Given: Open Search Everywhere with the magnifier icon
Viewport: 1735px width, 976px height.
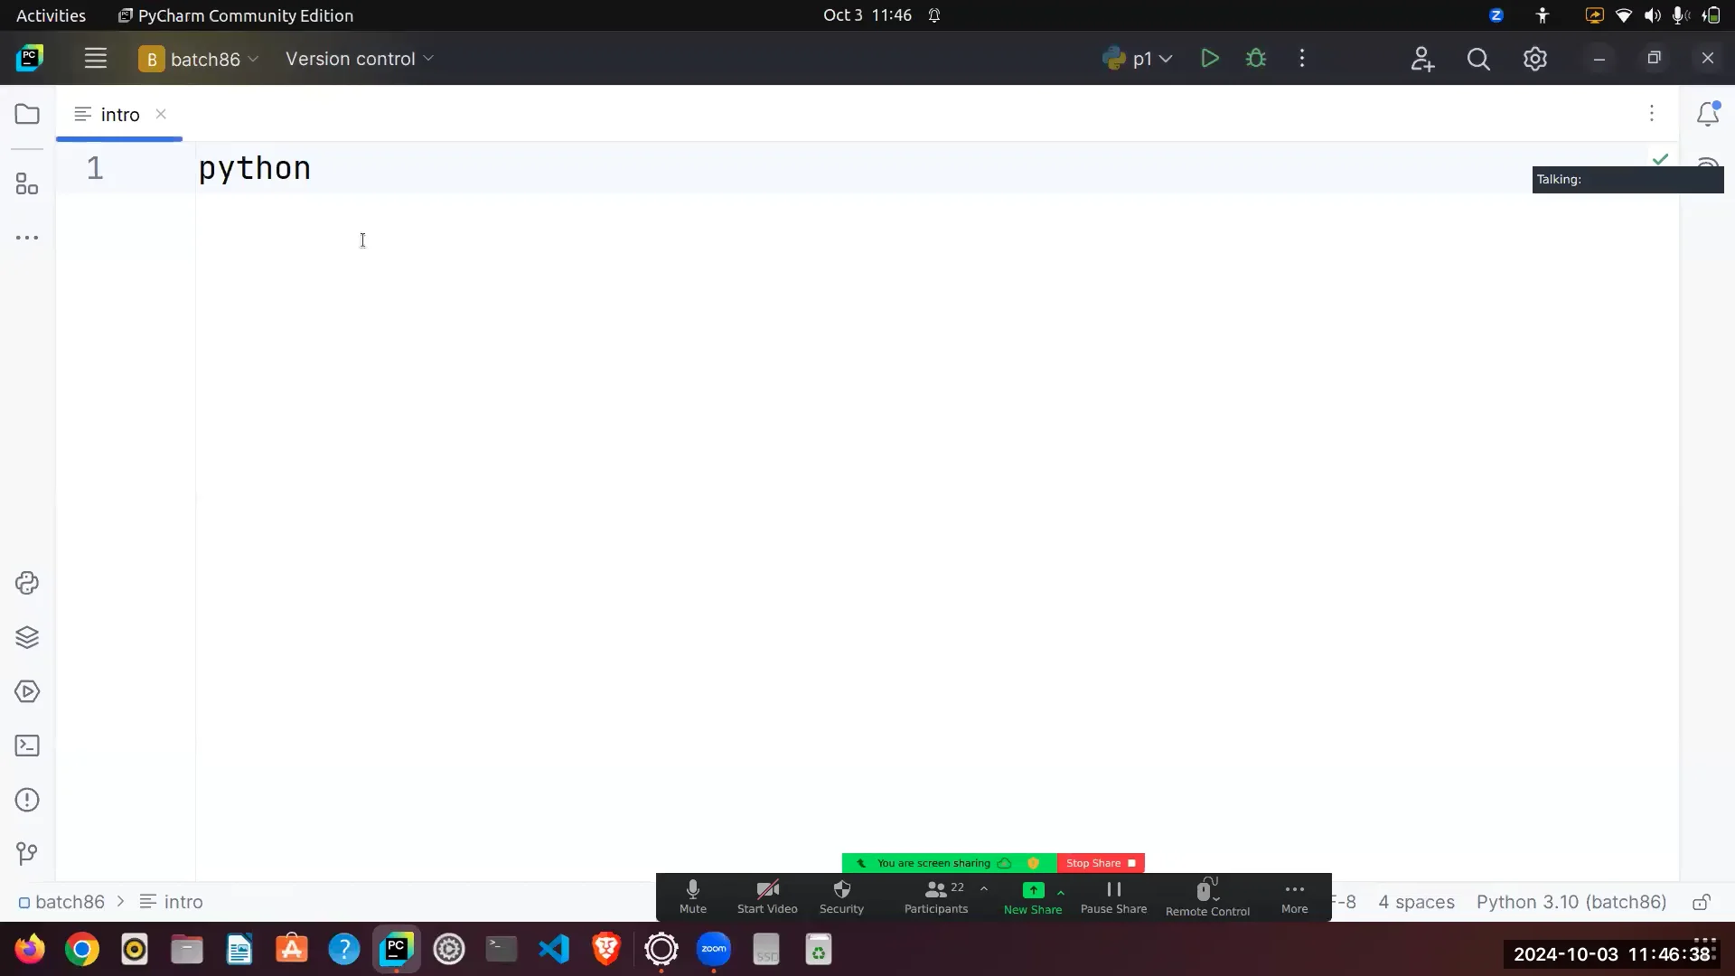Looking at the screenshot, I should pyautogui.click(x=1479, y=58).
